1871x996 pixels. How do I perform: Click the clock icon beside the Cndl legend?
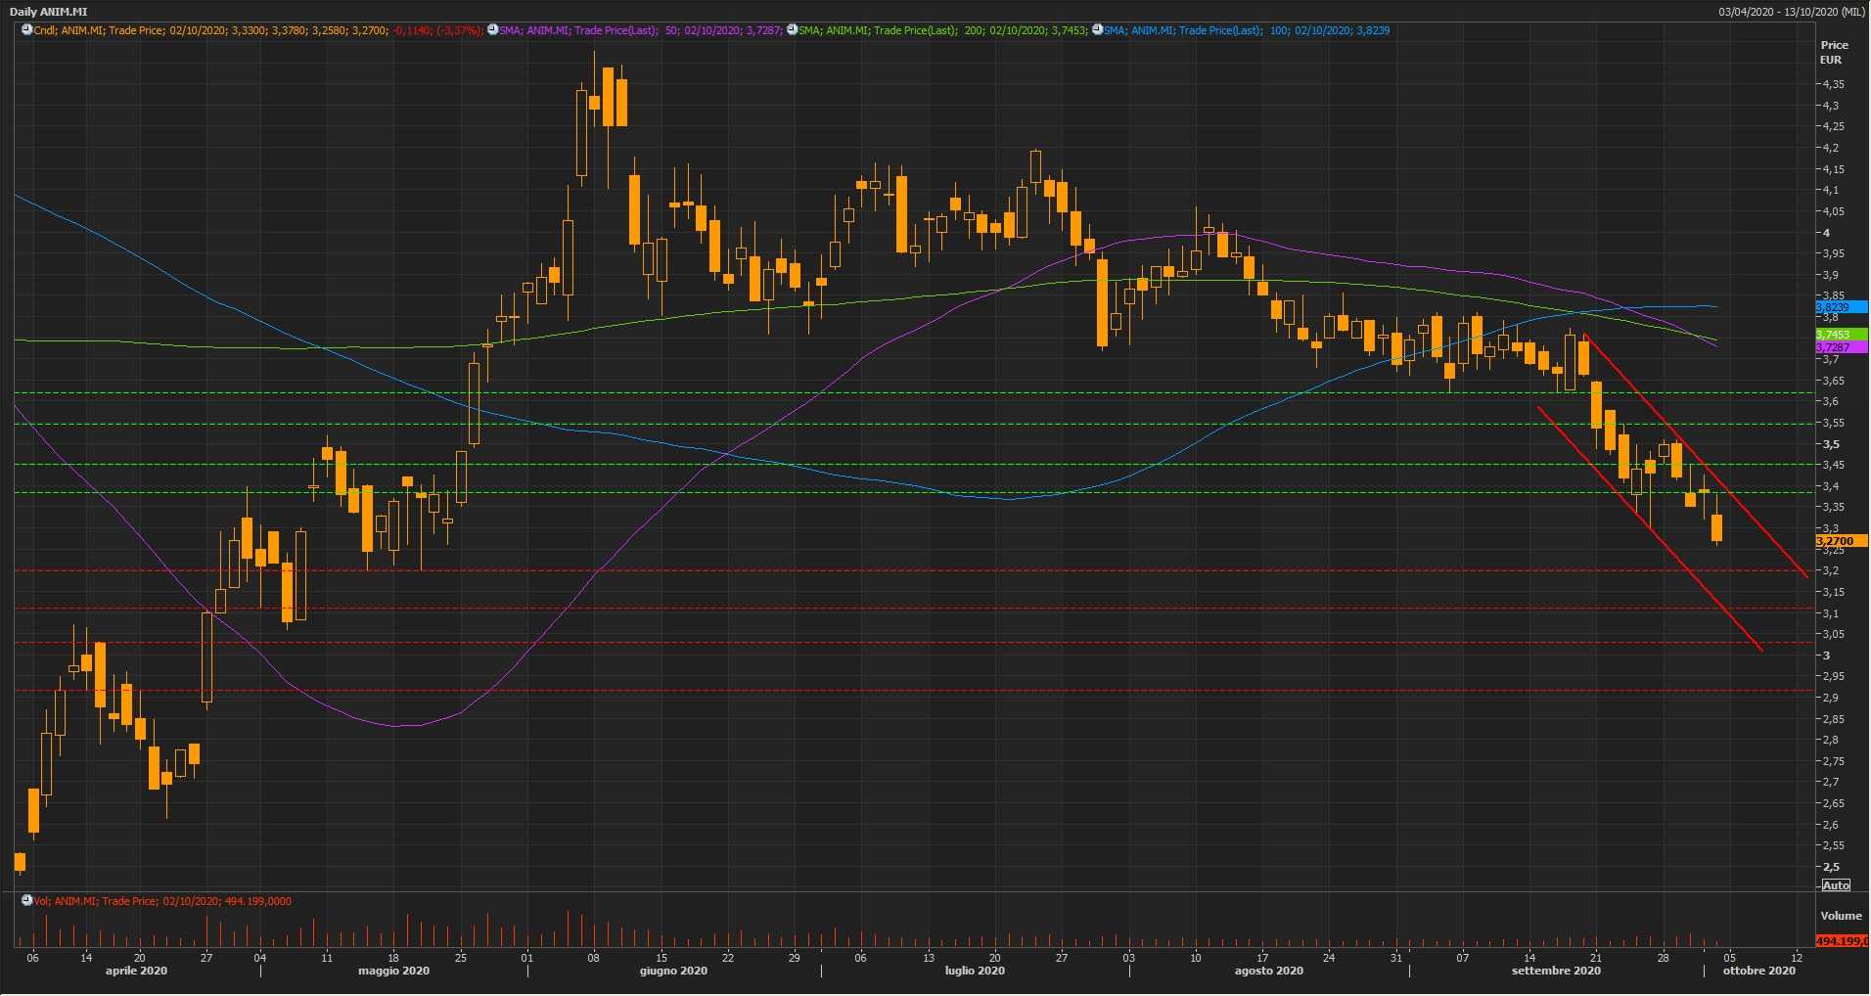coord(26,30)
